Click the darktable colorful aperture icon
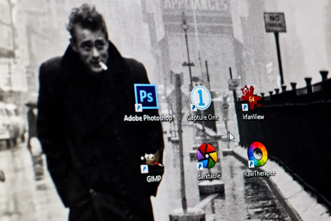 [x=207, y=156]
